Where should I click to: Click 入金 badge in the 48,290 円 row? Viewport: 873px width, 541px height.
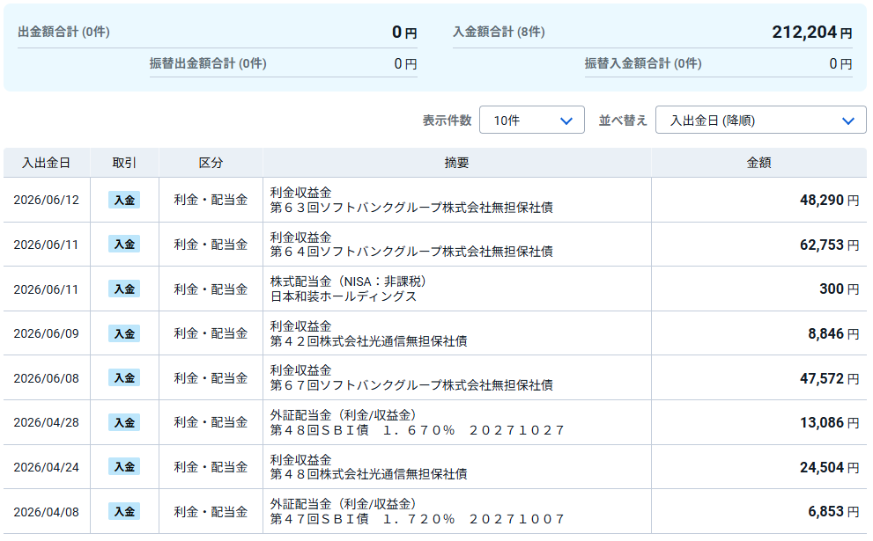[x=124, y=201]
